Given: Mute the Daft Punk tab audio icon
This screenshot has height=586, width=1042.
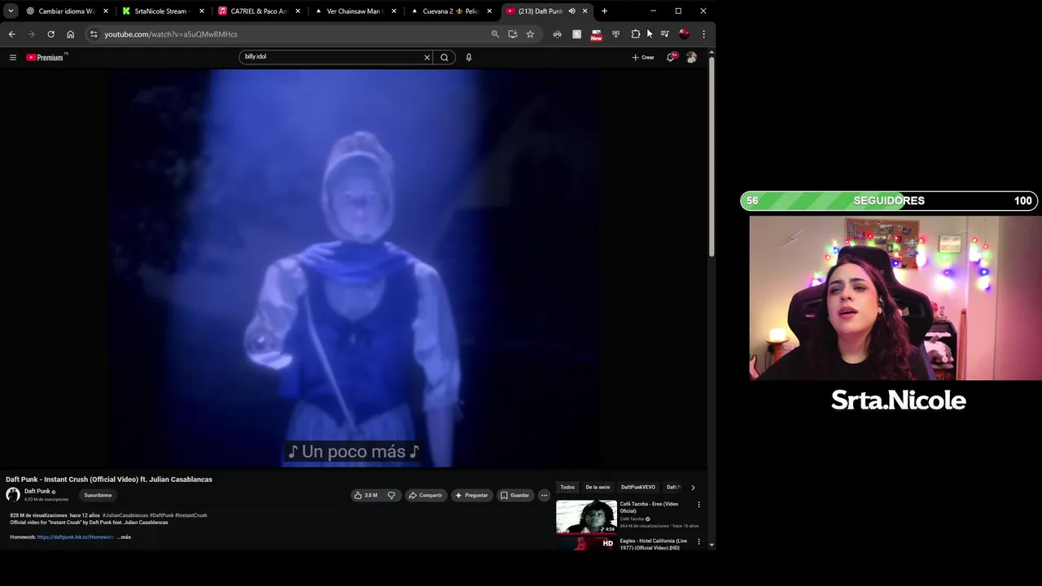Looking at the screenshot, I should (571, 11).
